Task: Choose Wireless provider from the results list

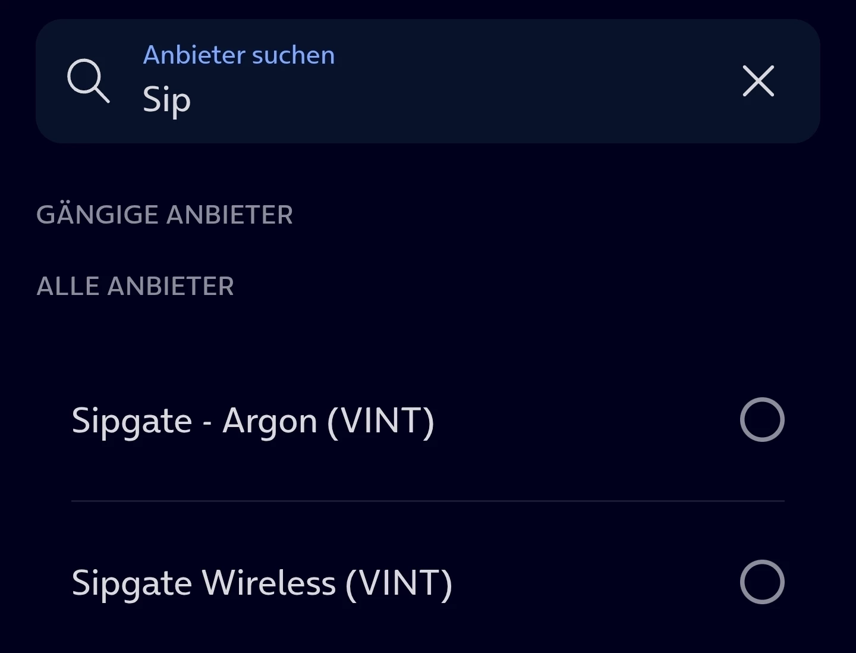Action: pos(262,583)
